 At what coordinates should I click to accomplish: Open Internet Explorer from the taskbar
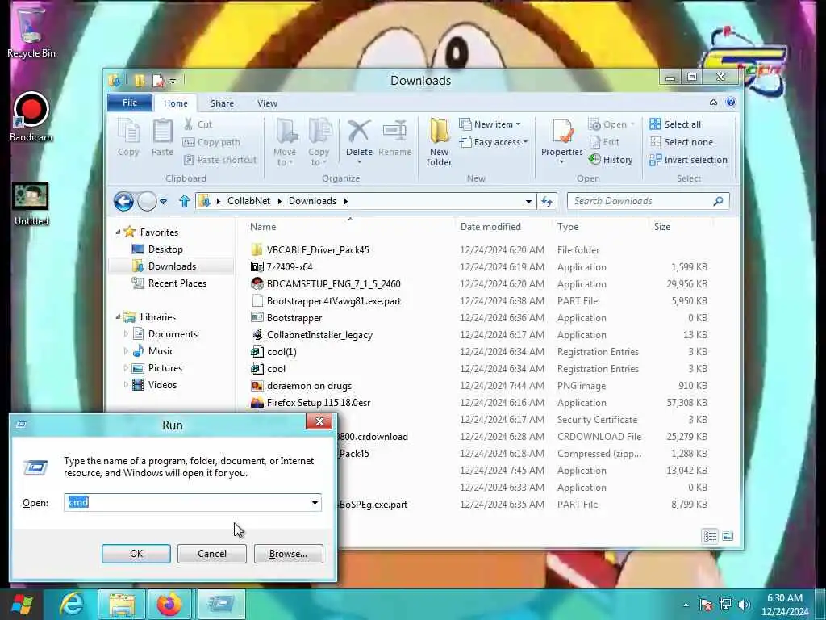click(x=72, y=604)
